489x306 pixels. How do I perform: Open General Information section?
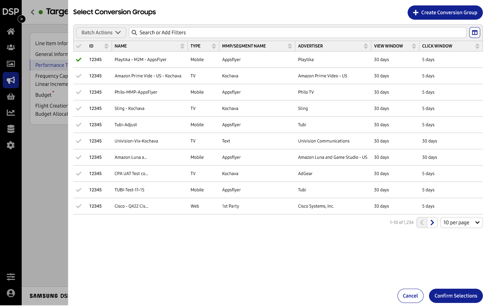tap(52, 54)
